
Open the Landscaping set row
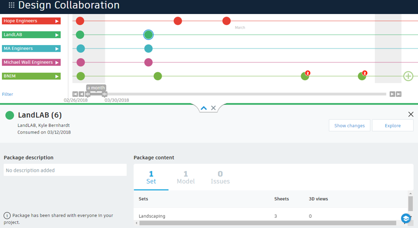[x=271, y=216]
